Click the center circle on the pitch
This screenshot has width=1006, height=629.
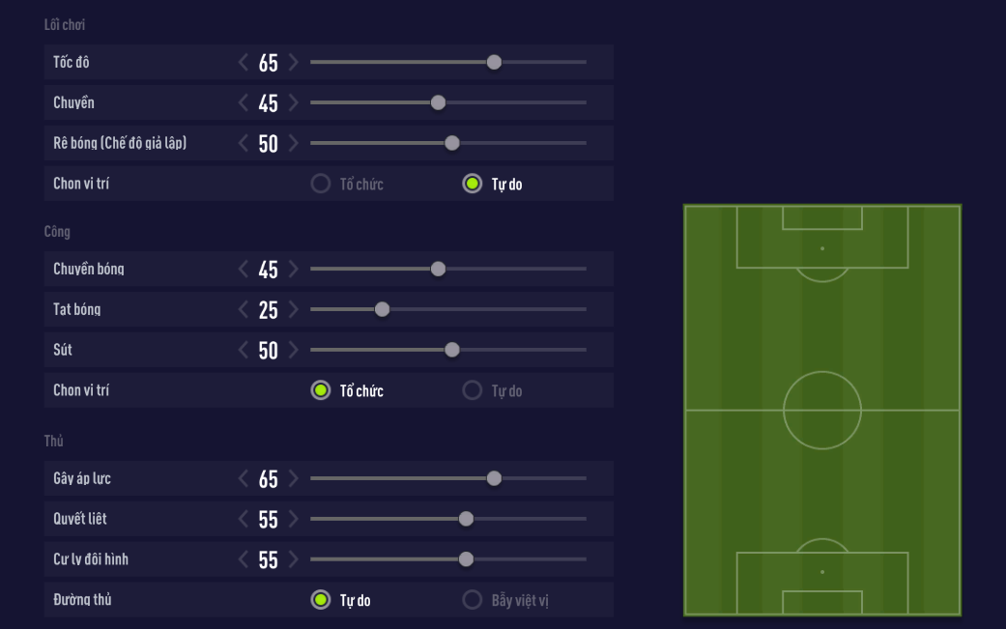click(822, 410)
